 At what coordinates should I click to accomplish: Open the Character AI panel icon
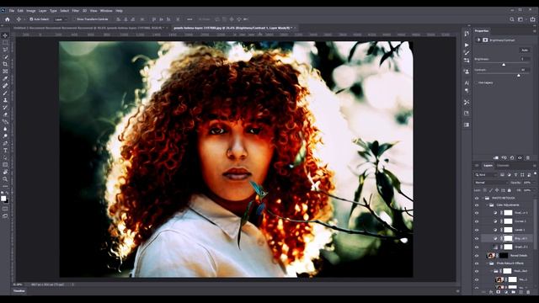click(x=467, y=82)
